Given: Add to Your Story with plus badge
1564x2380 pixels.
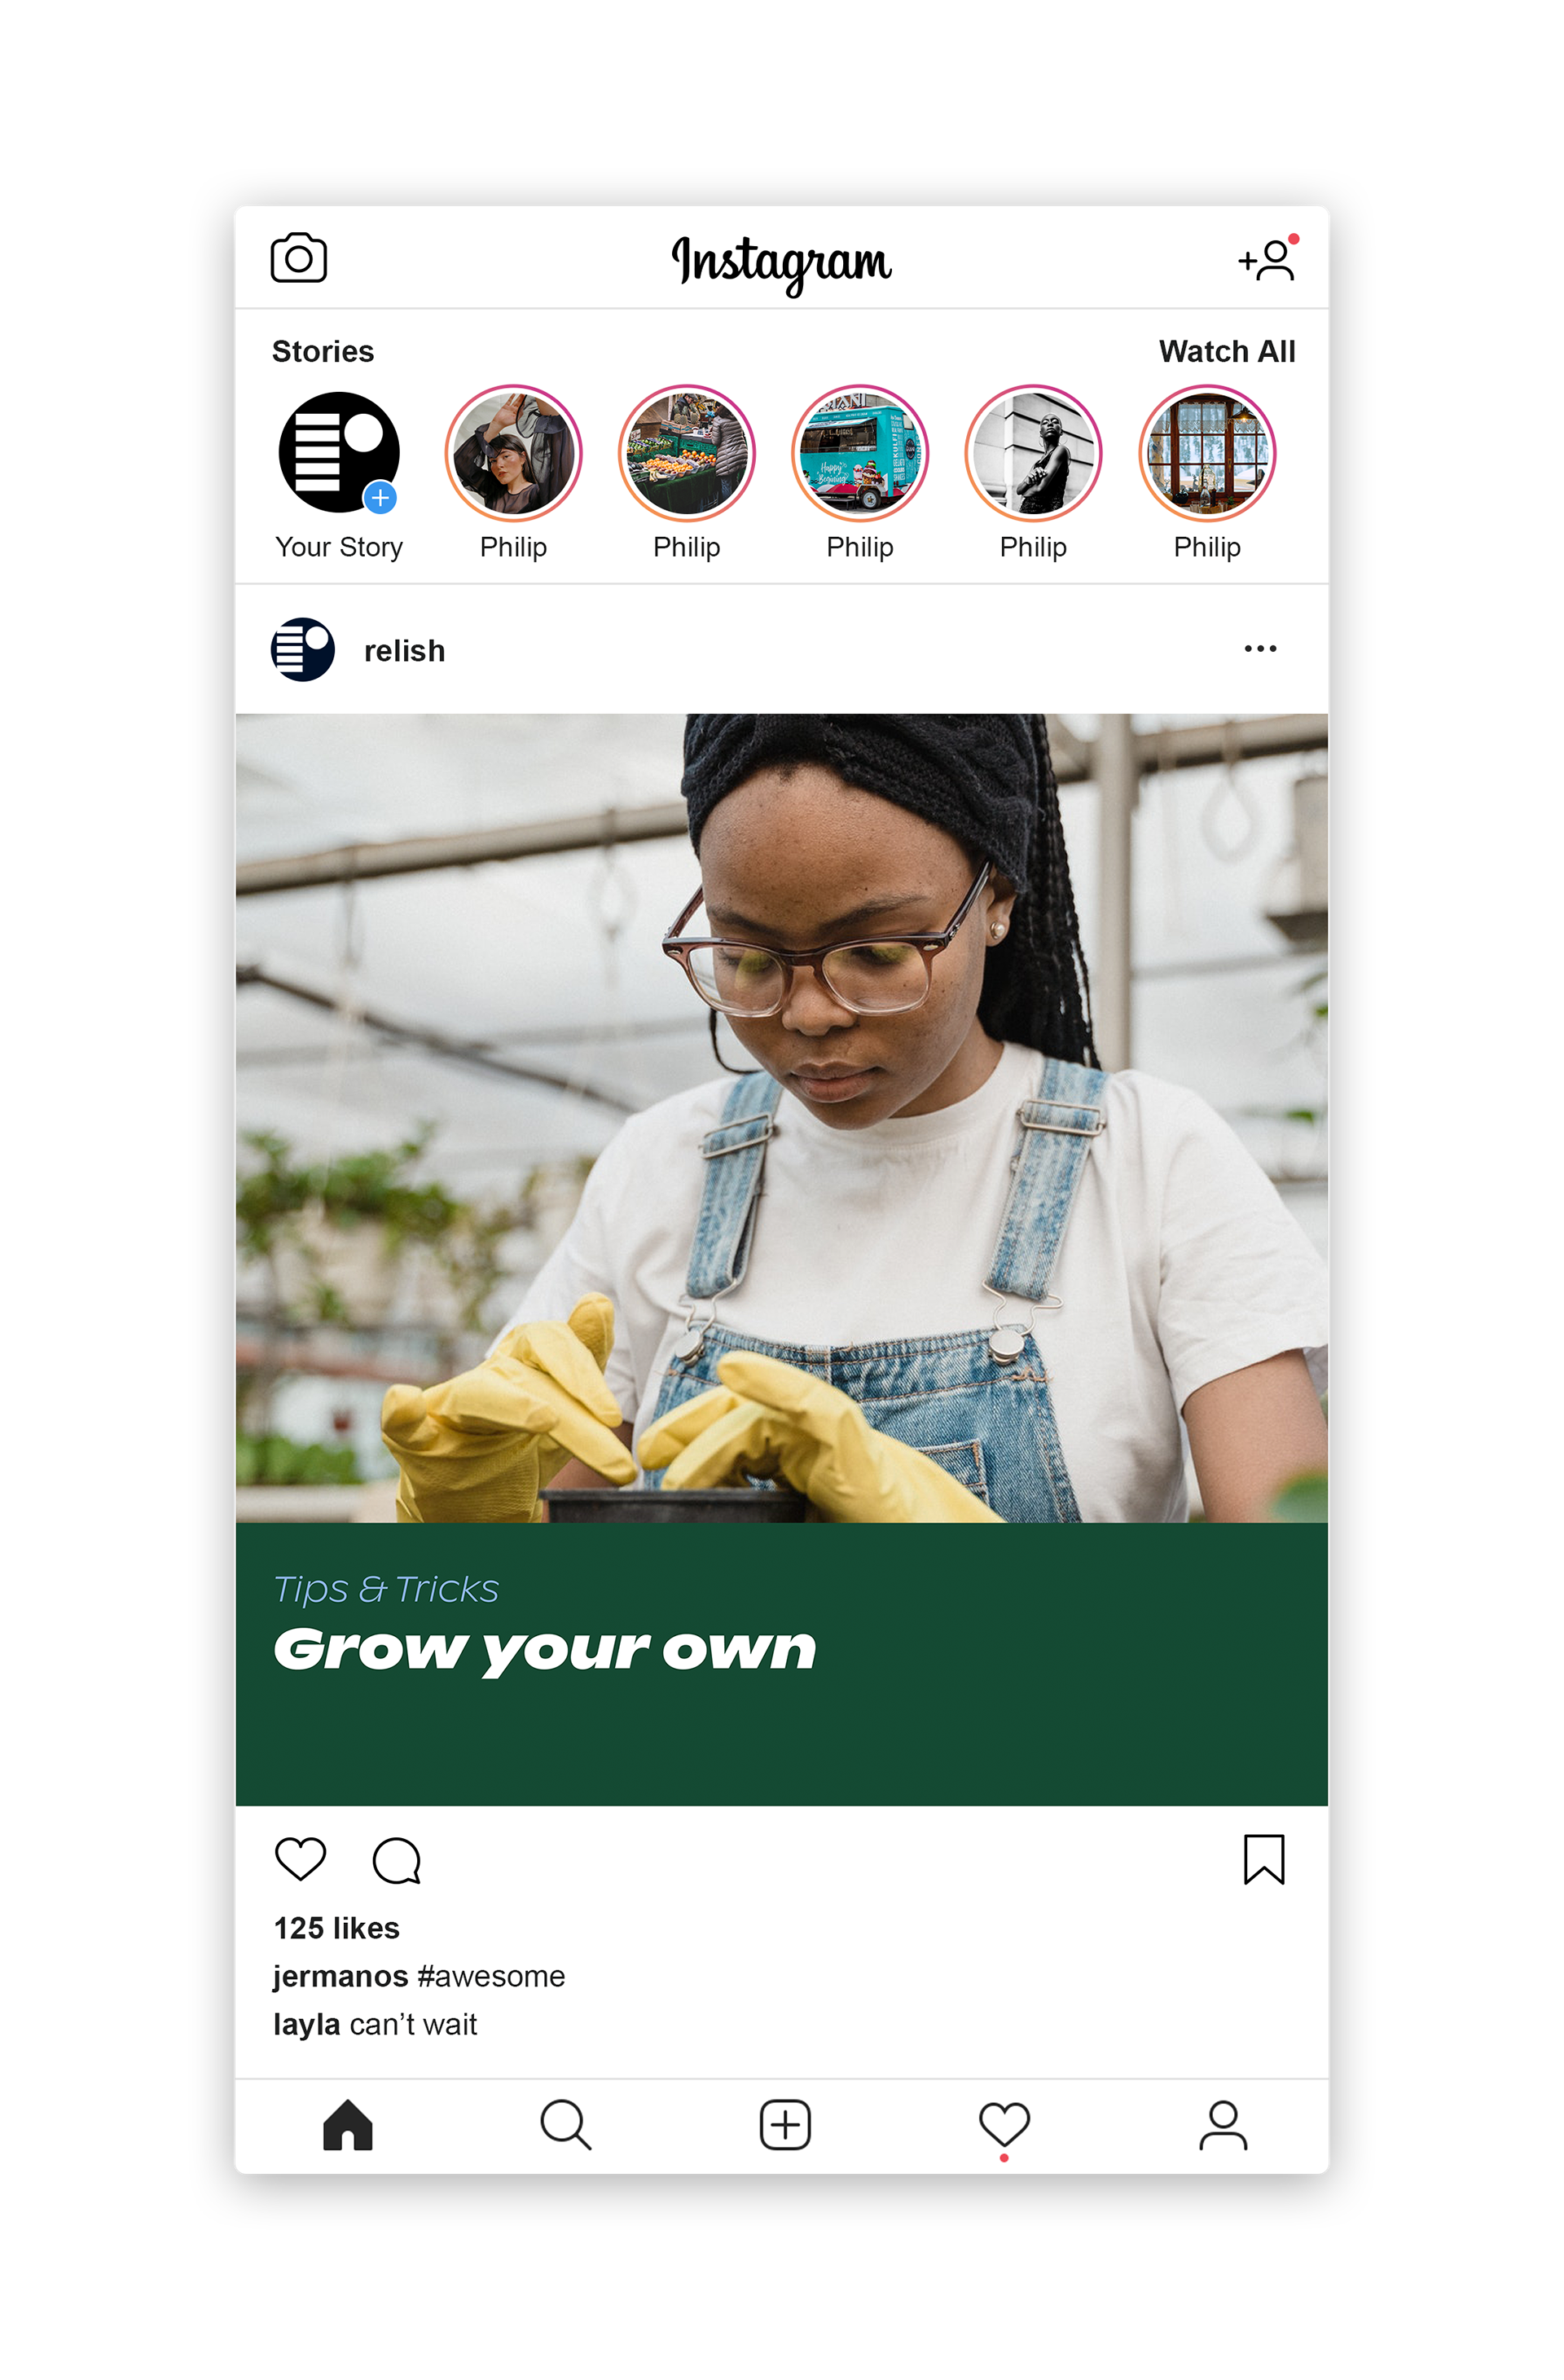Looking at the screenshot, I should point(380,497).
